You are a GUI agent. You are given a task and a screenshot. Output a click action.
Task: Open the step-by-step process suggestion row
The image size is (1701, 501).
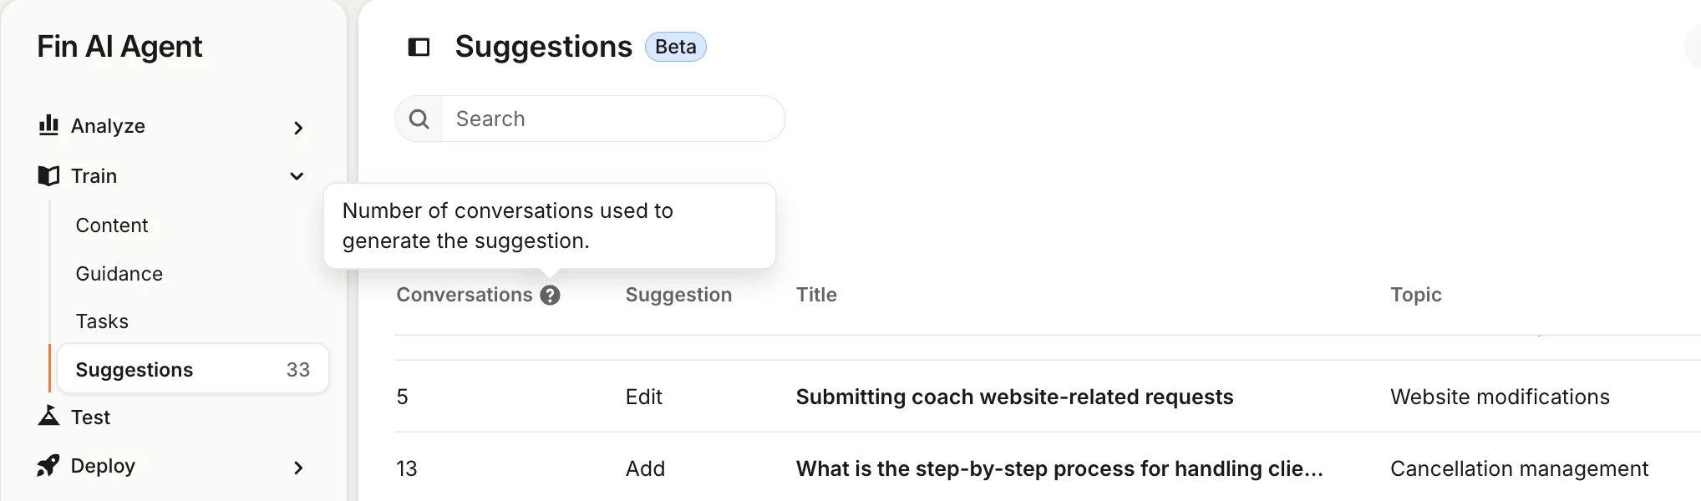(1048, 468)
